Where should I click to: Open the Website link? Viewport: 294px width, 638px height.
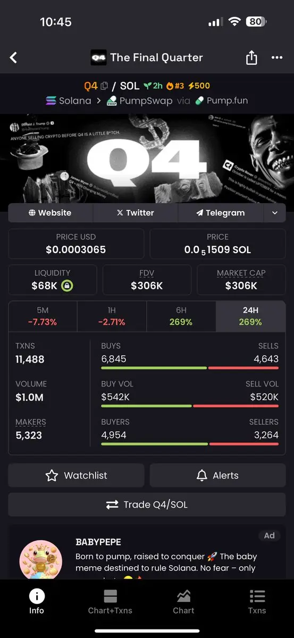(x=51, y=213)
